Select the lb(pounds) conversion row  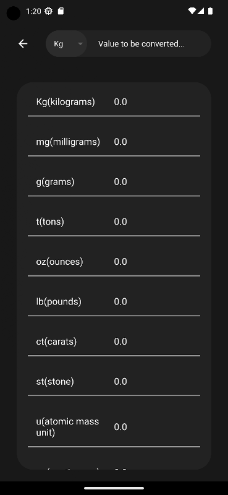click(x=114, y=301)
